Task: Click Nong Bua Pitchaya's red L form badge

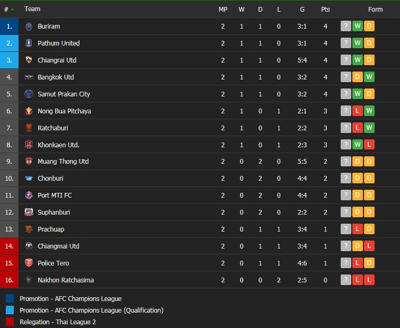Action: coord(358,111)
